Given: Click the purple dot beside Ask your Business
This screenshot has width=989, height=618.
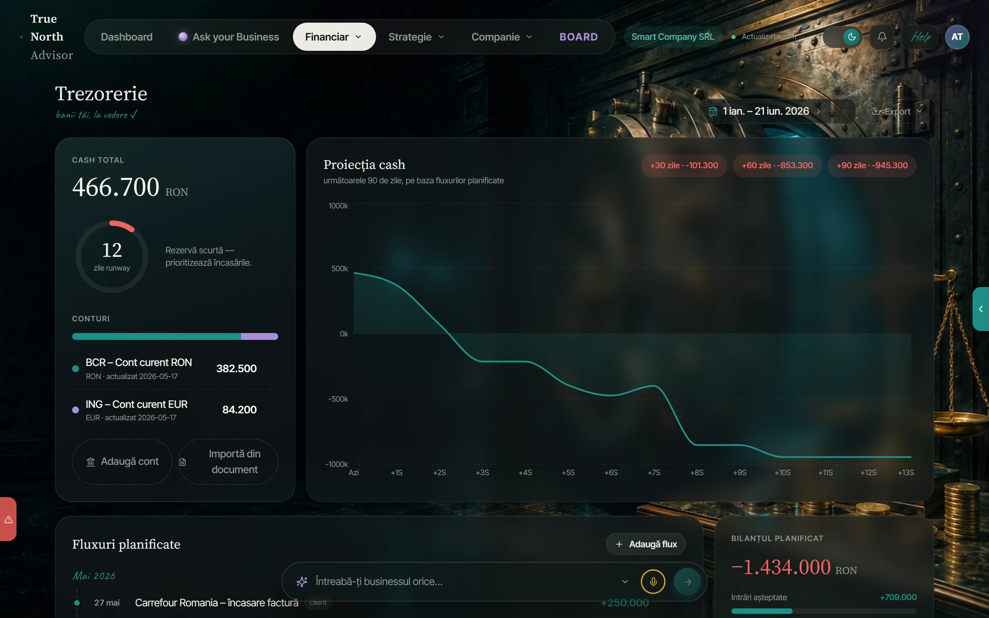Looking at the screenshot, I should [x=183, y=37].
